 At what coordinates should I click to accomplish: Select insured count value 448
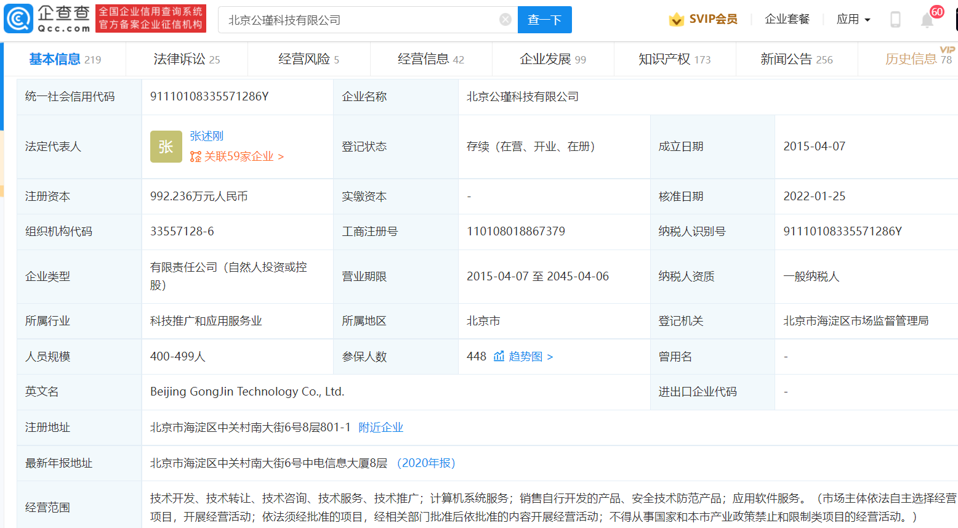point(477,356)
